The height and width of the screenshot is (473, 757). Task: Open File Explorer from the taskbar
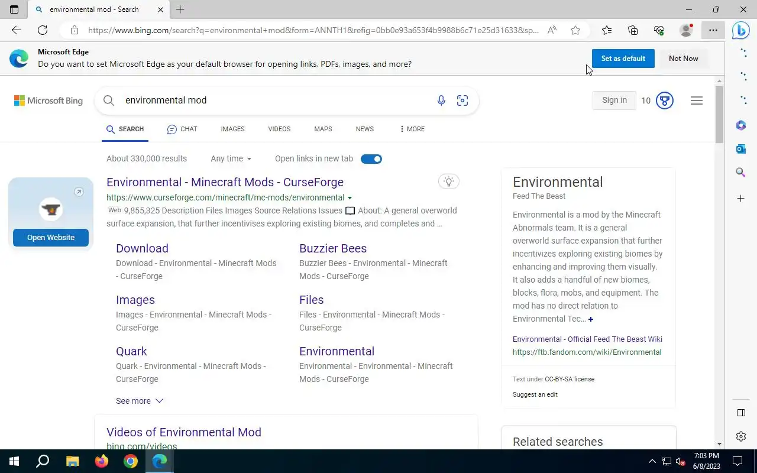pyautogui.click(x=72, y=461)
